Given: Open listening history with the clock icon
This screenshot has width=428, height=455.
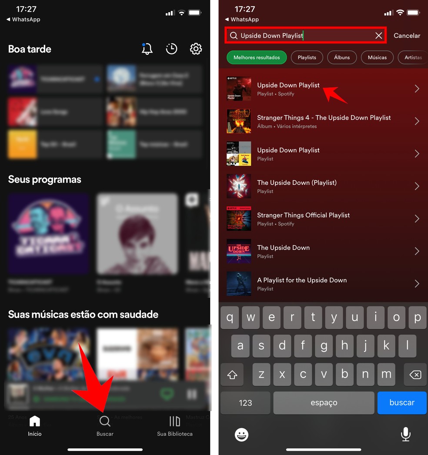Looking at the screenshot, I should point(171,49).
